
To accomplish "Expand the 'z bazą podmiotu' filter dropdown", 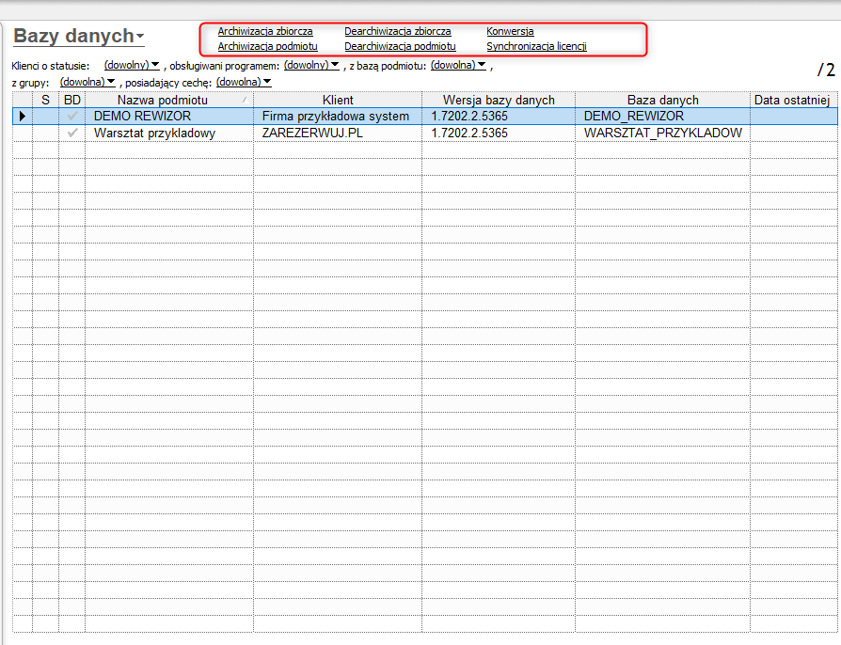I will tap(458, 65).
